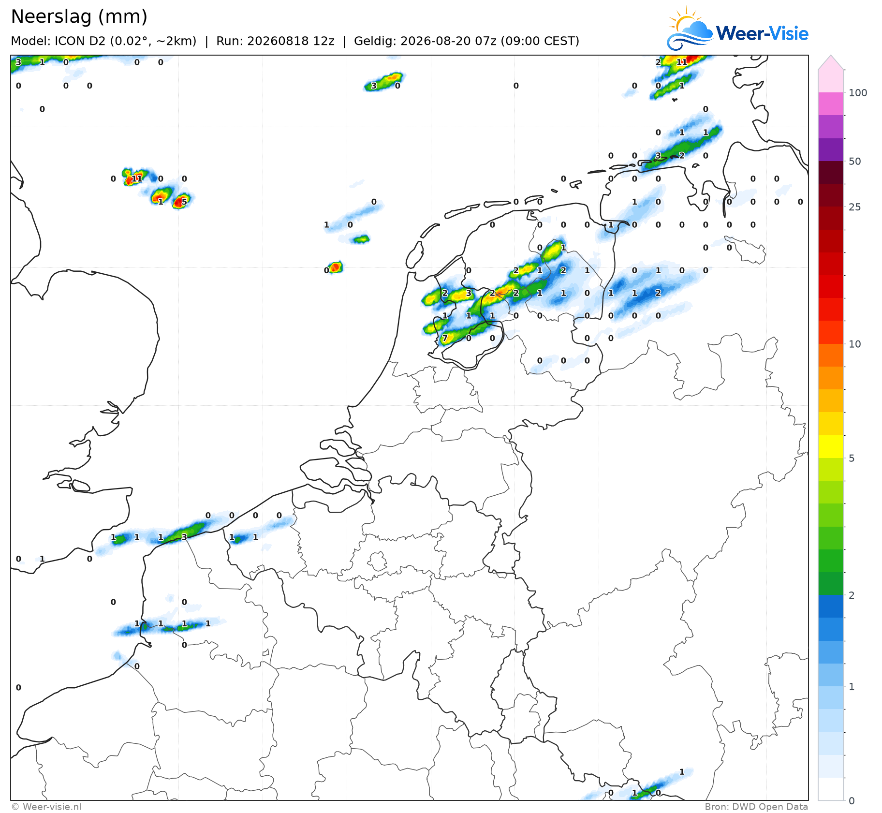This screenshot has height=813, width=882.
Task: Click the 7 mm value over western Netherlands
Action: coord(445,338)
